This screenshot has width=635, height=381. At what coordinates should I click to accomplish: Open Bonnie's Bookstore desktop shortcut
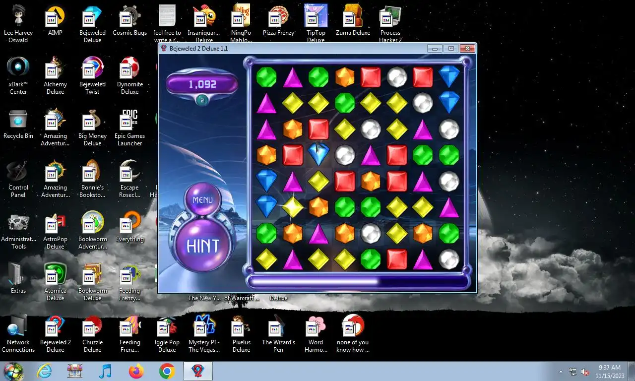point(92,179)
